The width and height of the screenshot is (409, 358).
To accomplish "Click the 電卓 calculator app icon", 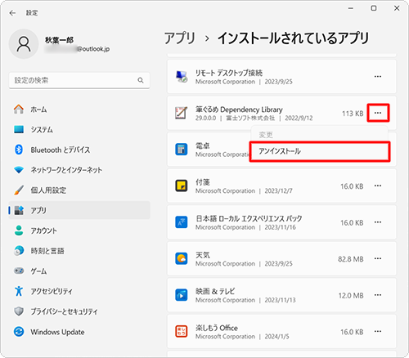I will 181,150.
